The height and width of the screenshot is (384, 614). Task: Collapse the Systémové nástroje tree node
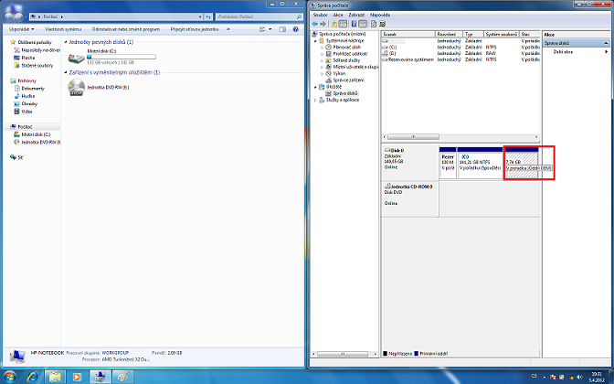315,40
